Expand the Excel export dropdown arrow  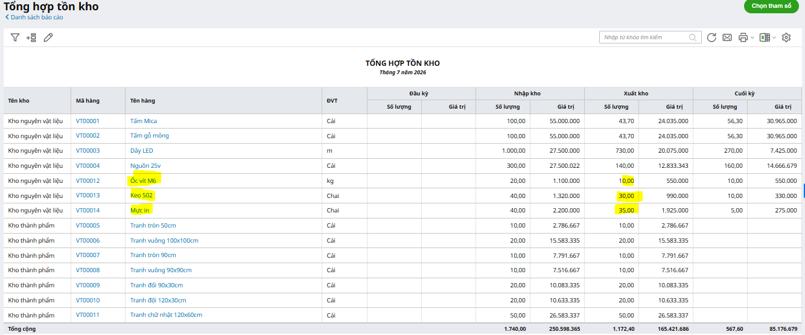coord(774,38)
